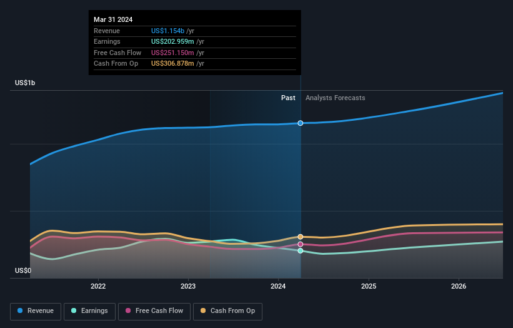
Task: Toggle the Cash From Op legend button
Action: point(227,311)
